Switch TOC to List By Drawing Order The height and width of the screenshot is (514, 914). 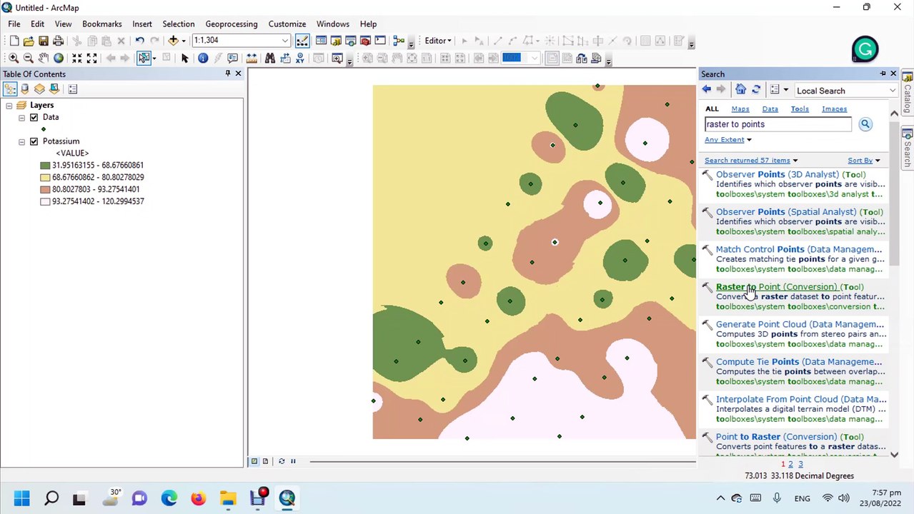point(10,89)
